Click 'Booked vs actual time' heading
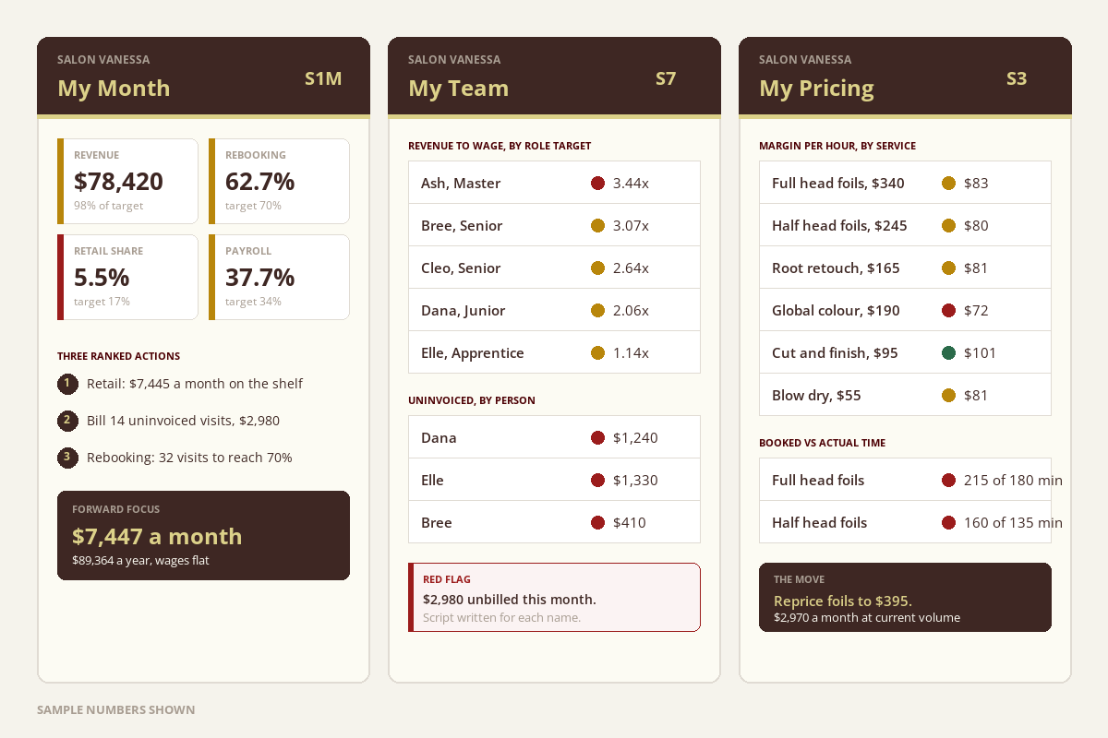The image size is (1108, 738). (x=822, y=443)
